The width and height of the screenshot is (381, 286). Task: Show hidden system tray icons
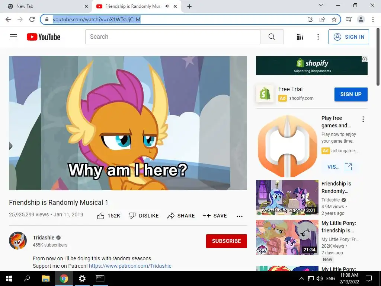[301, 279]
